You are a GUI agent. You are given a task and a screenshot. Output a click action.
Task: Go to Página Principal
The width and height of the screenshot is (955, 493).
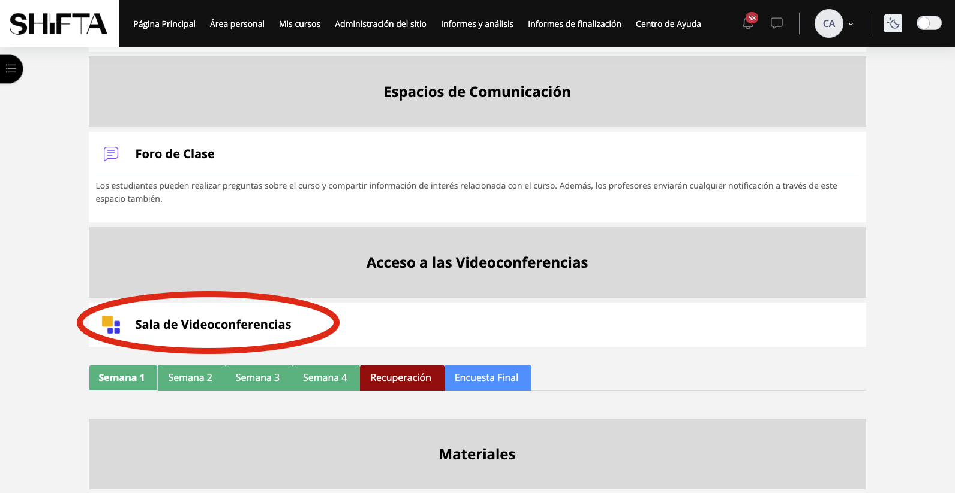[164, 24]
